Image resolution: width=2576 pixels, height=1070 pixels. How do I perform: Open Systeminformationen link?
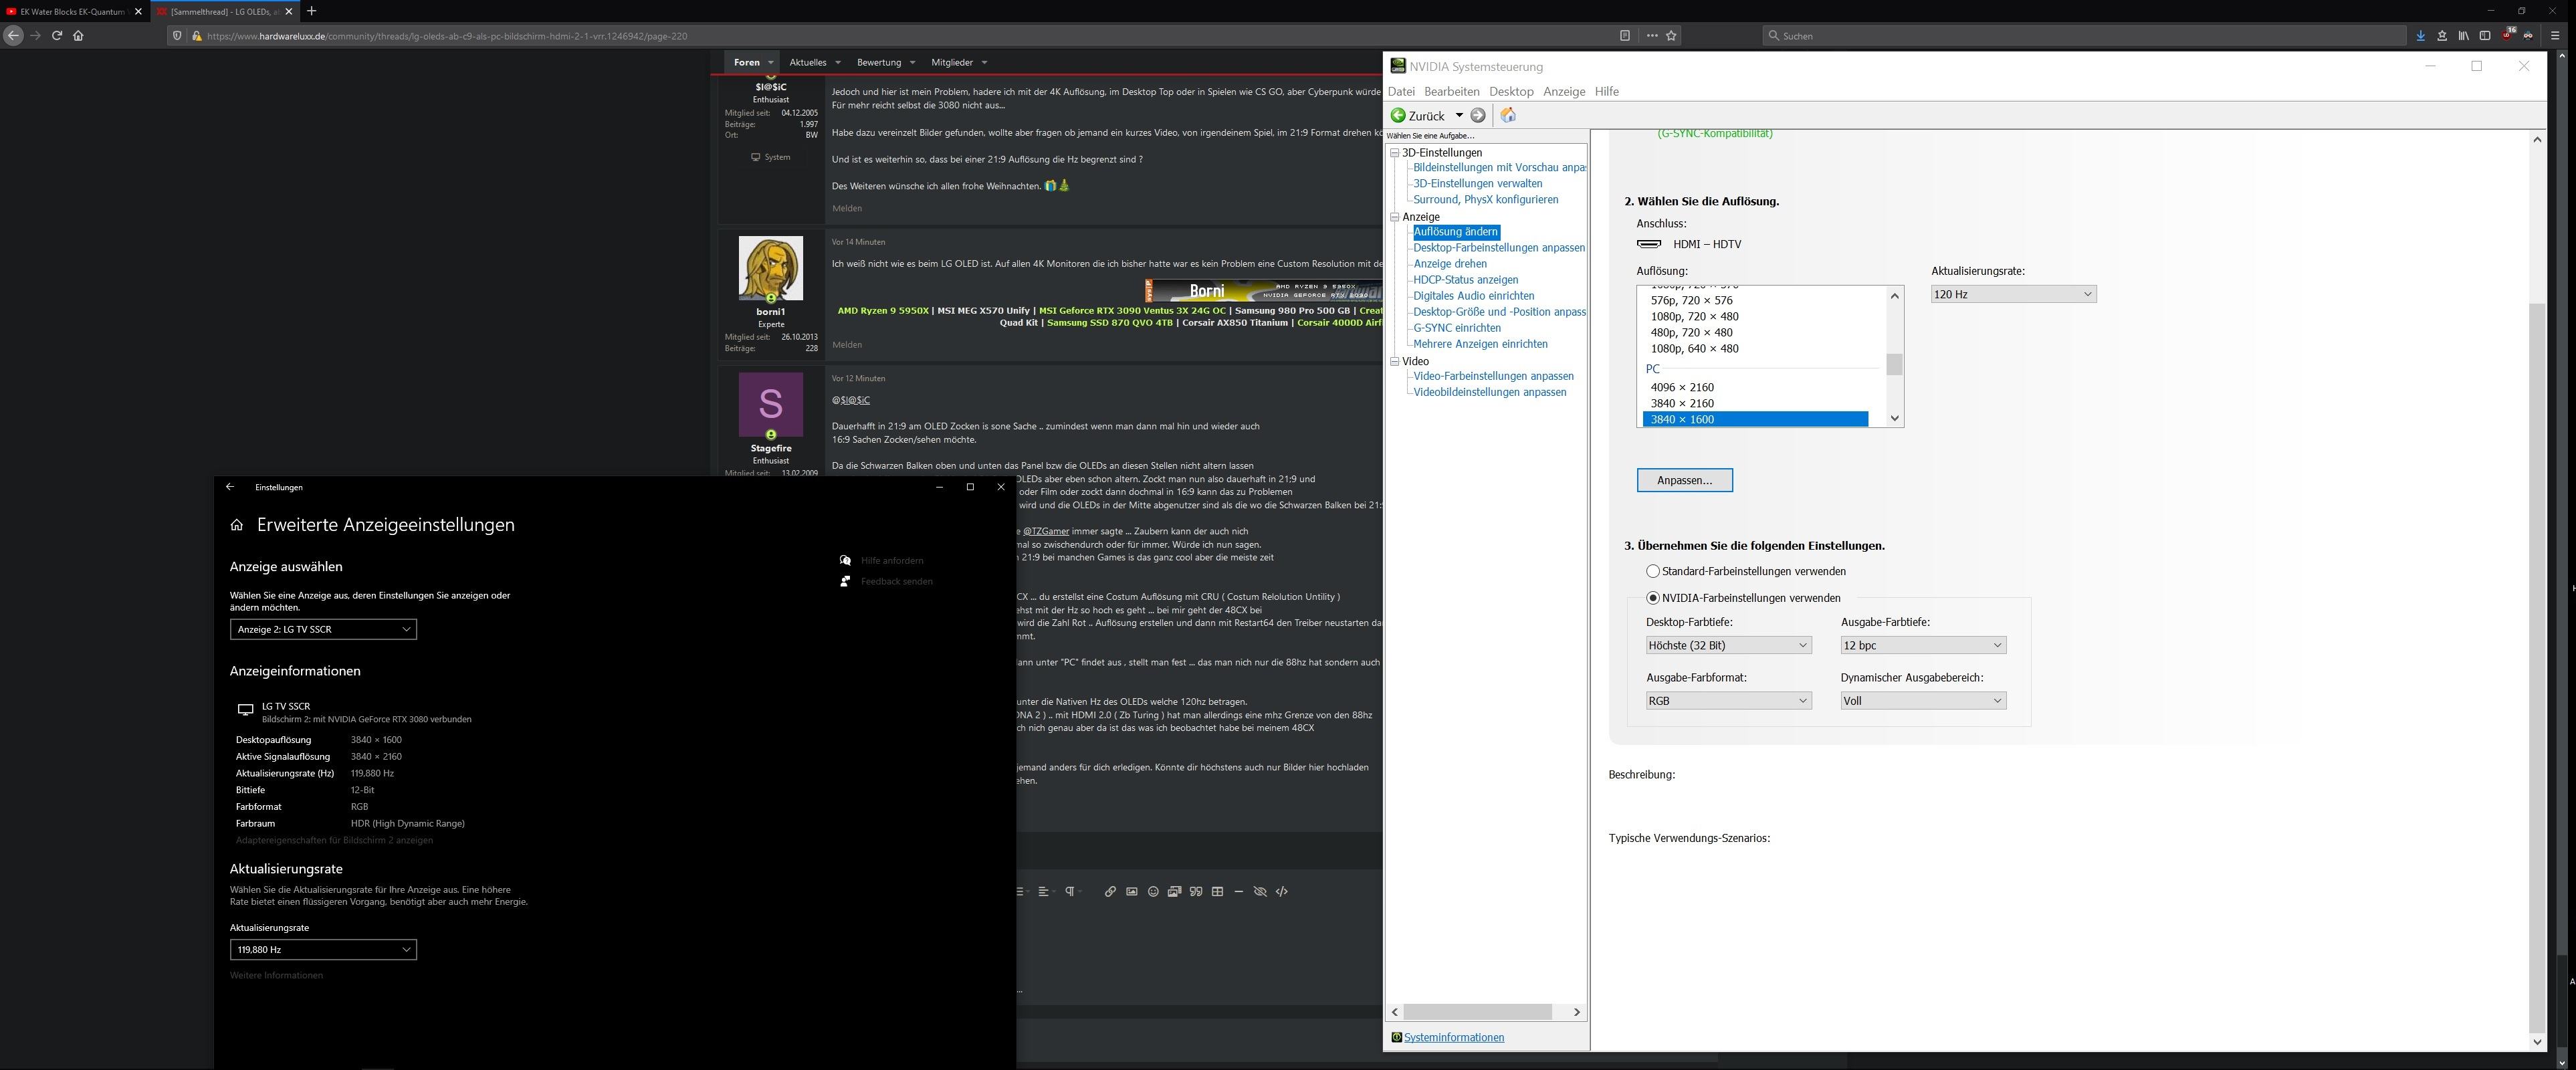(1453, 1037)
